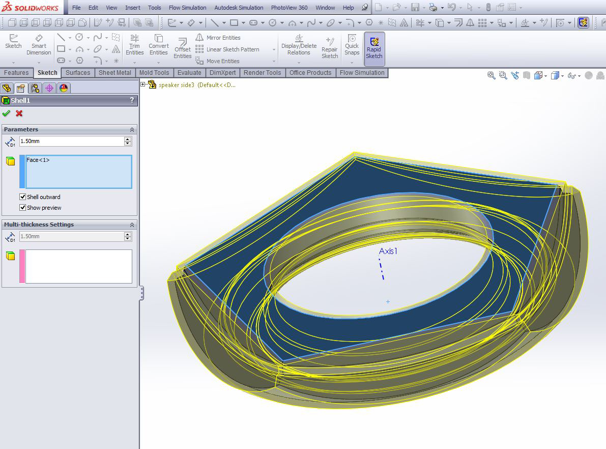Click the Trim Entities tool
The height and width of the screenshot is (449, 606).
[134, 45]
